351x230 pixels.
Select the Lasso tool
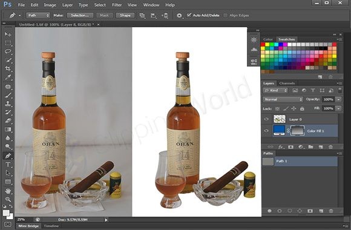(8, 51)
